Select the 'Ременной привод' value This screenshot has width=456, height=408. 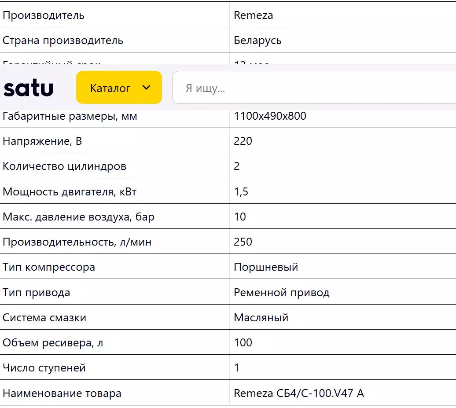click(282, 293)
